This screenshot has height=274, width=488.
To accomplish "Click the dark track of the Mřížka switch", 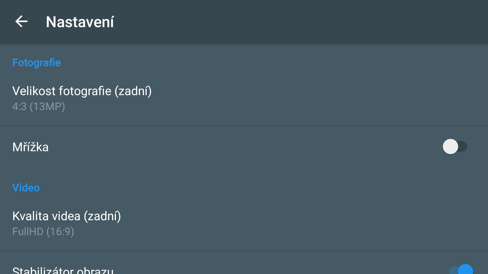I will pos(463,147).
